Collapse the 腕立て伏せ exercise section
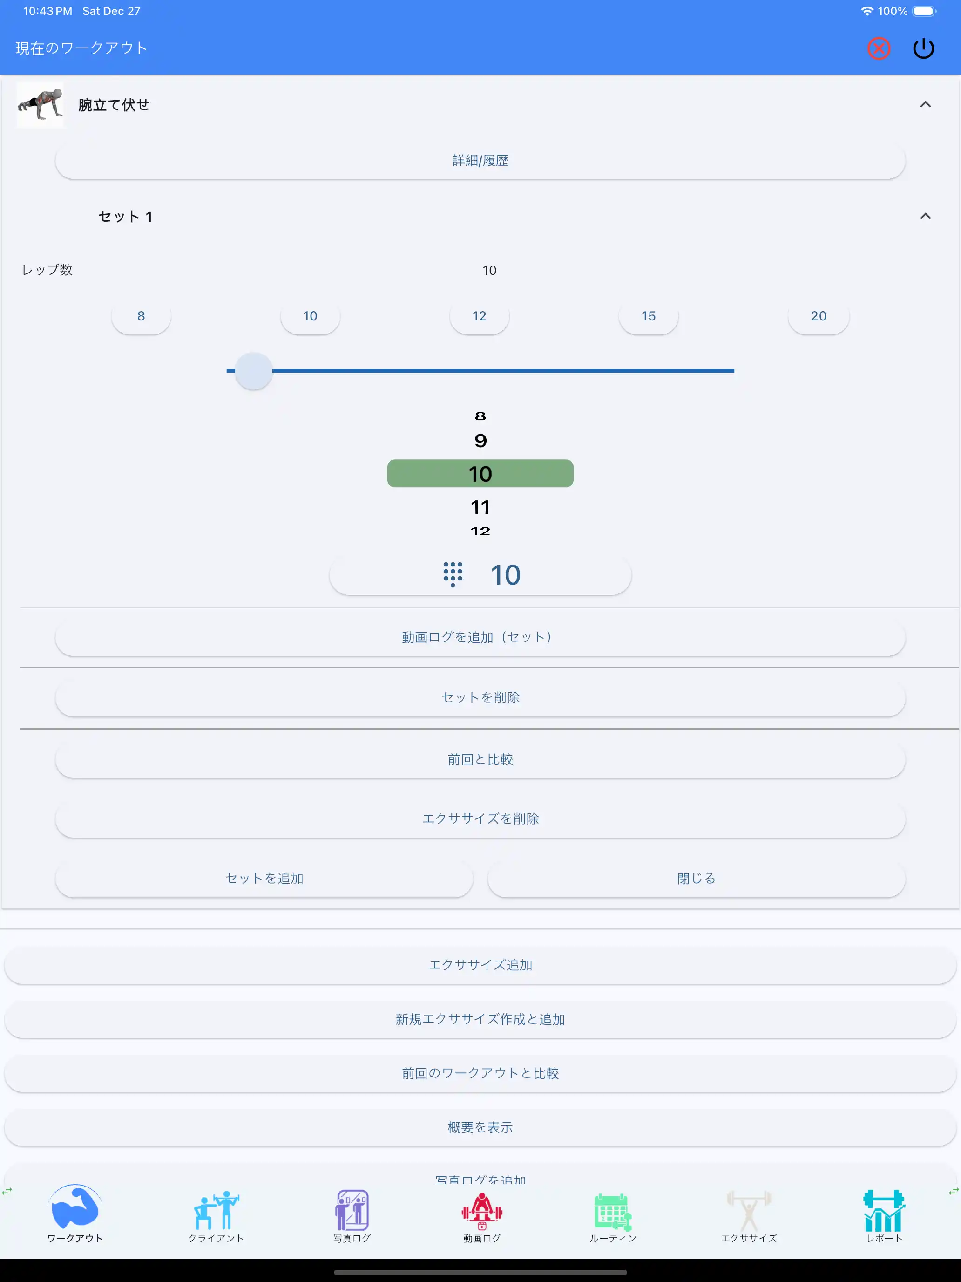This screenshot has width=961, height=1282. click(x=925, y=104)
